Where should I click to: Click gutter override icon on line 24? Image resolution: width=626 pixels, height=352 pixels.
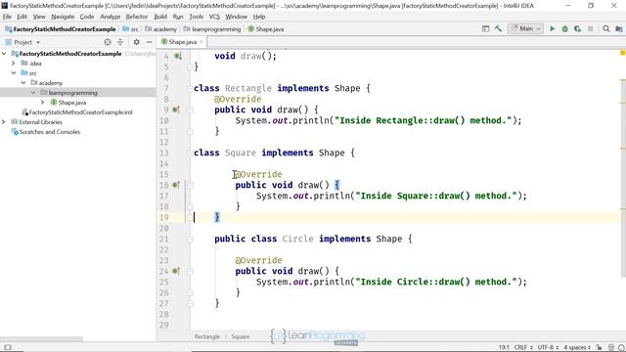click(x=176, y=272)
